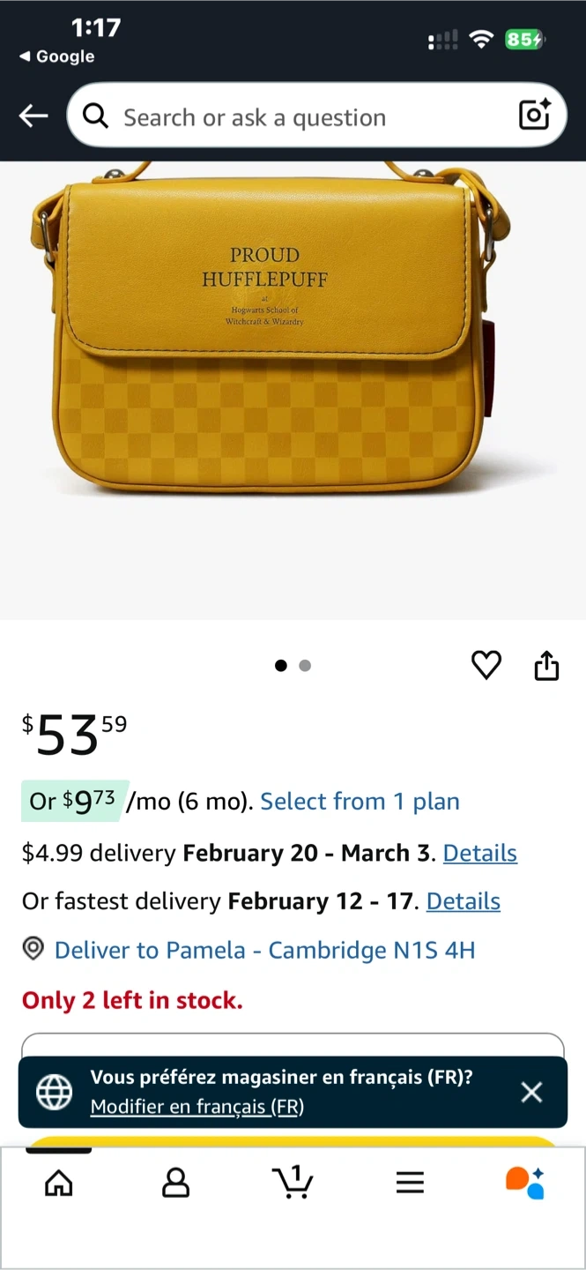Image resolution: width=586 pixels, height=1270 pixels.
Task: Change delivery location Pamela - Cambridge
Action: point(264,950)
